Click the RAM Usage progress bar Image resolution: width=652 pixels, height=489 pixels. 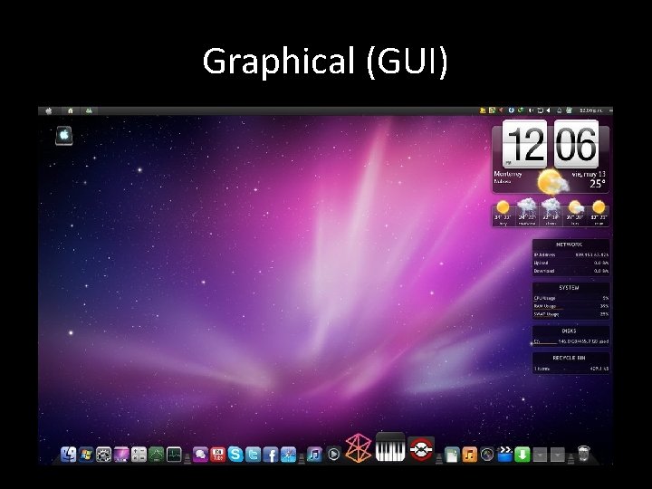[549, 310]
